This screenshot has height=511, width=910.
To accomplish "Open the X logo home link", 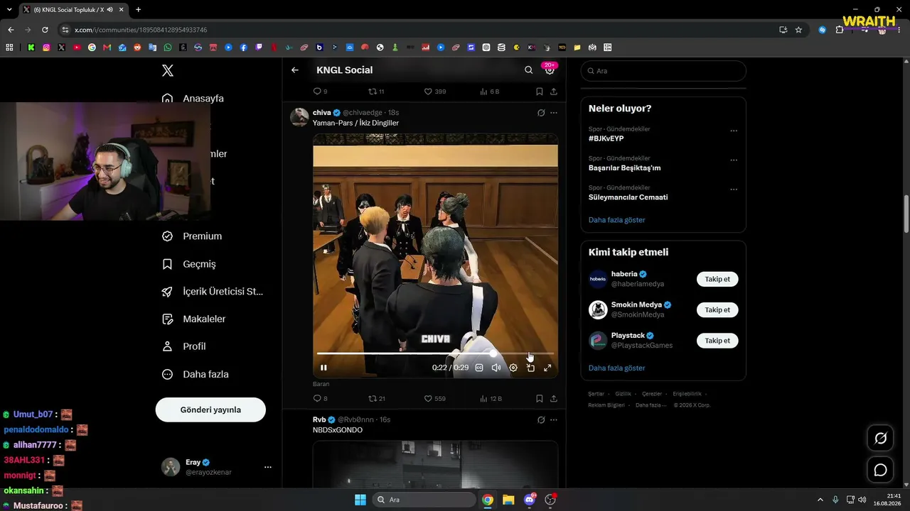I will (x=168, y=70).
